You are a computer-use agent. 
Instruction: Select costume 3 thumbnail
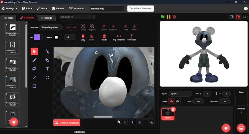tap(12, 65)
